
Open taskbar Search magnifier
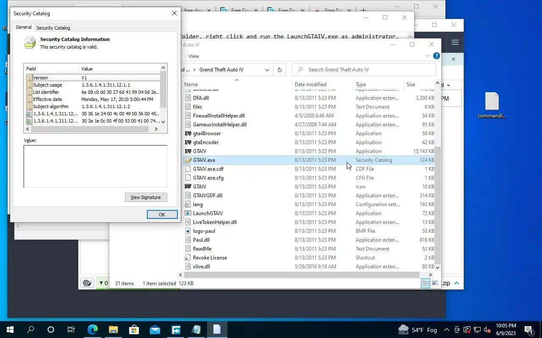[x=30, y=330]
